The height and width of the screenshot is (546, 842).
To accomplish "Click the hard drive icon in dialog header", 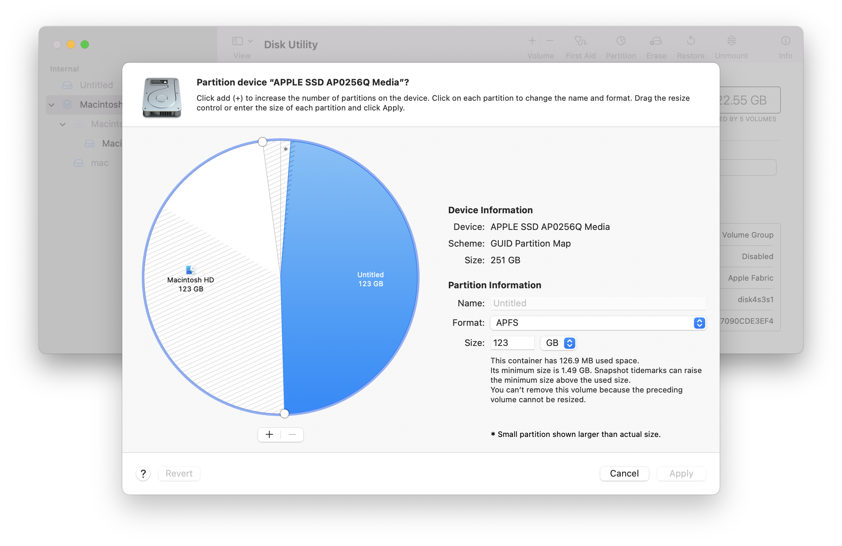I will (162, 97).
